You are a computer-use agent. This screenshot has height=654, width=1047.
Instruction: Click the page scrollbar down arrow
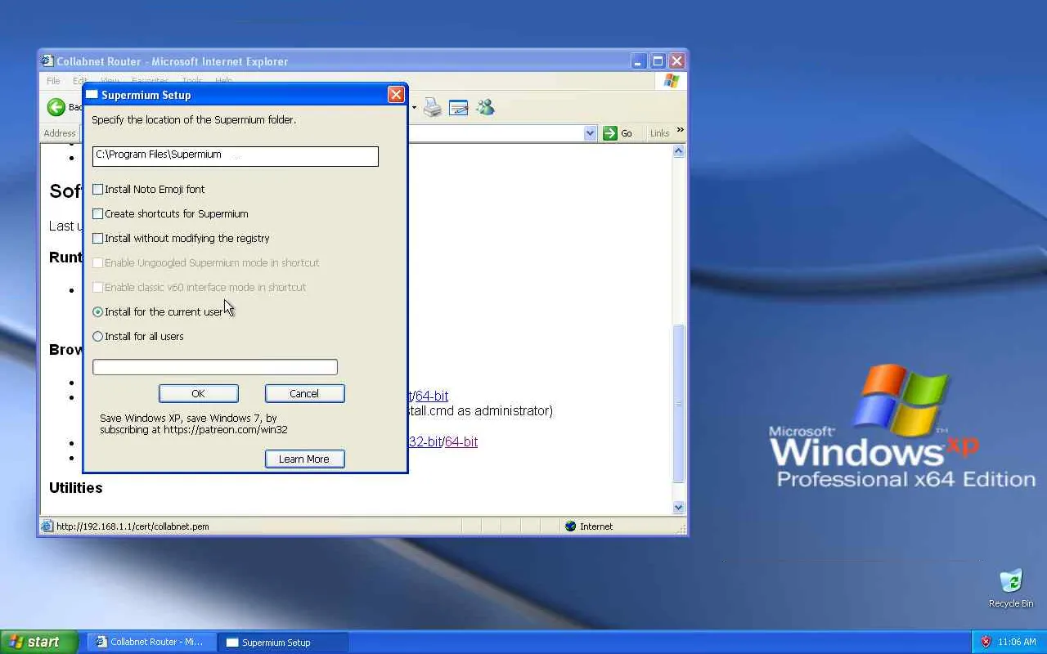pyautogui.click(x=678, y=507)
